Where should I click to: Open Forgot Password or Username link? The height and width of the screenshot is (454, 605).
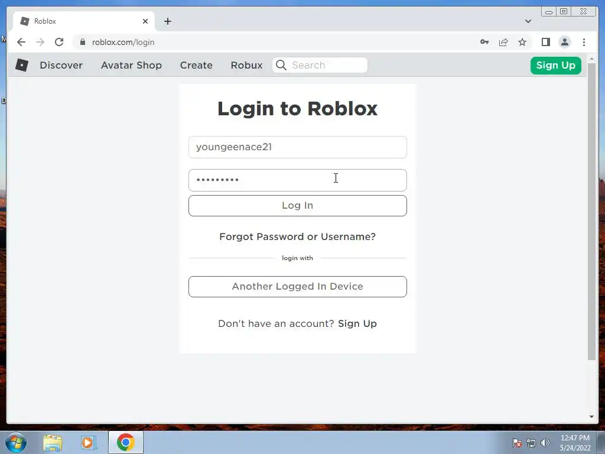pos(298,236)
